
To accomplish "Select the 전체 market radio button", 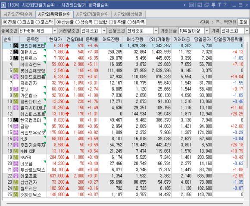I will 5,22.
